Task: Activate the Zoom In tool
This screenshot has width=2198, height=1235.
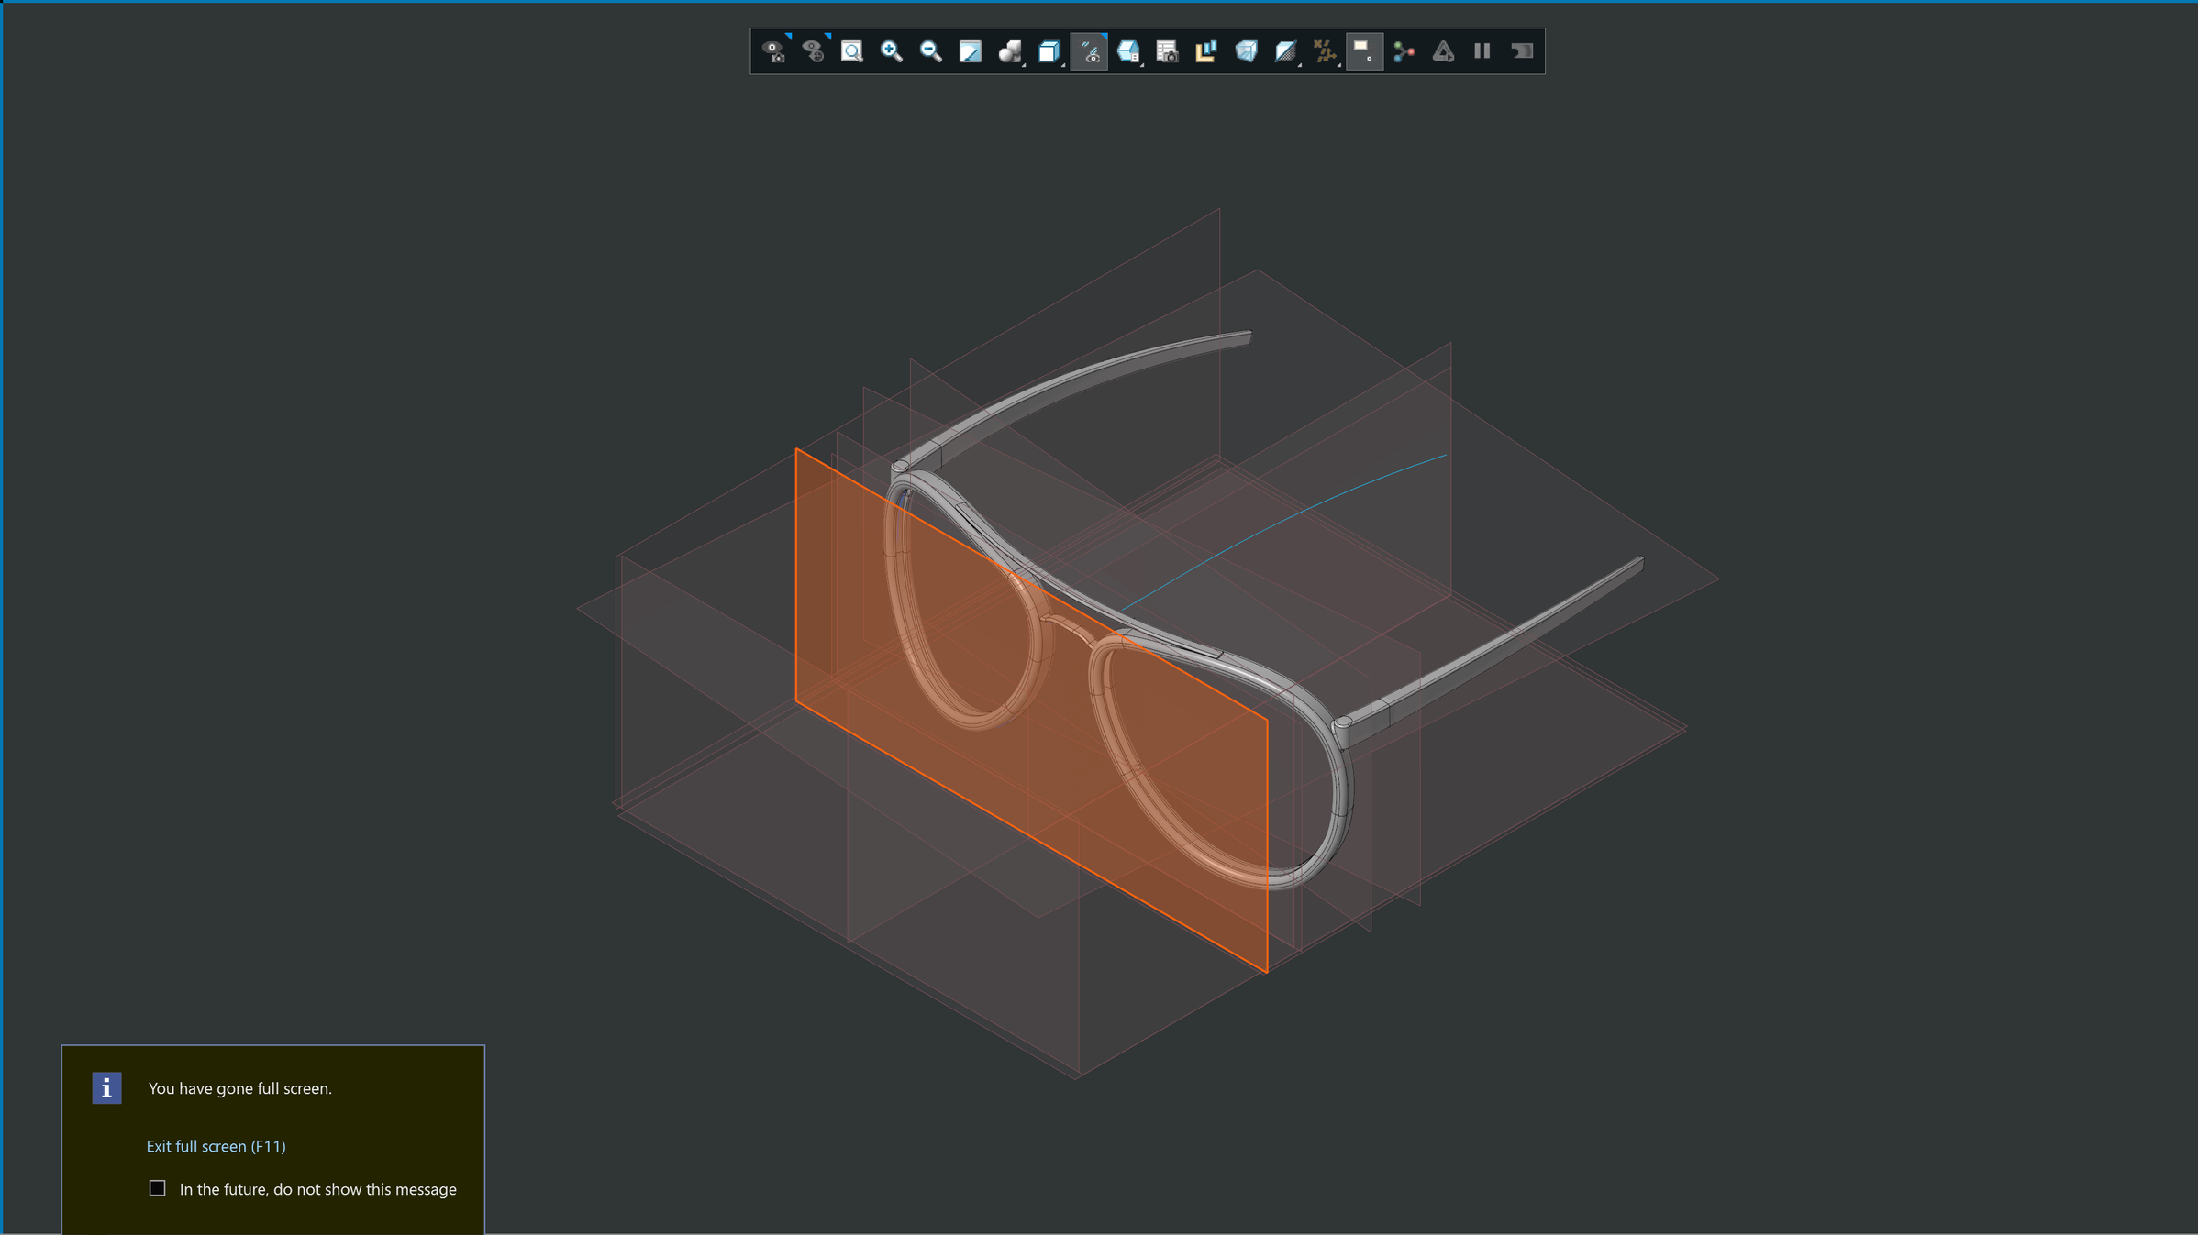Action: tap(891, 52)
